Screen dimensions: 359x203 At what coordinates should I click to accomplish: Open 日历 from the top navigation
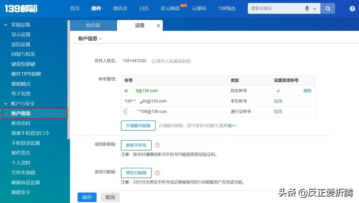[144, 8]
